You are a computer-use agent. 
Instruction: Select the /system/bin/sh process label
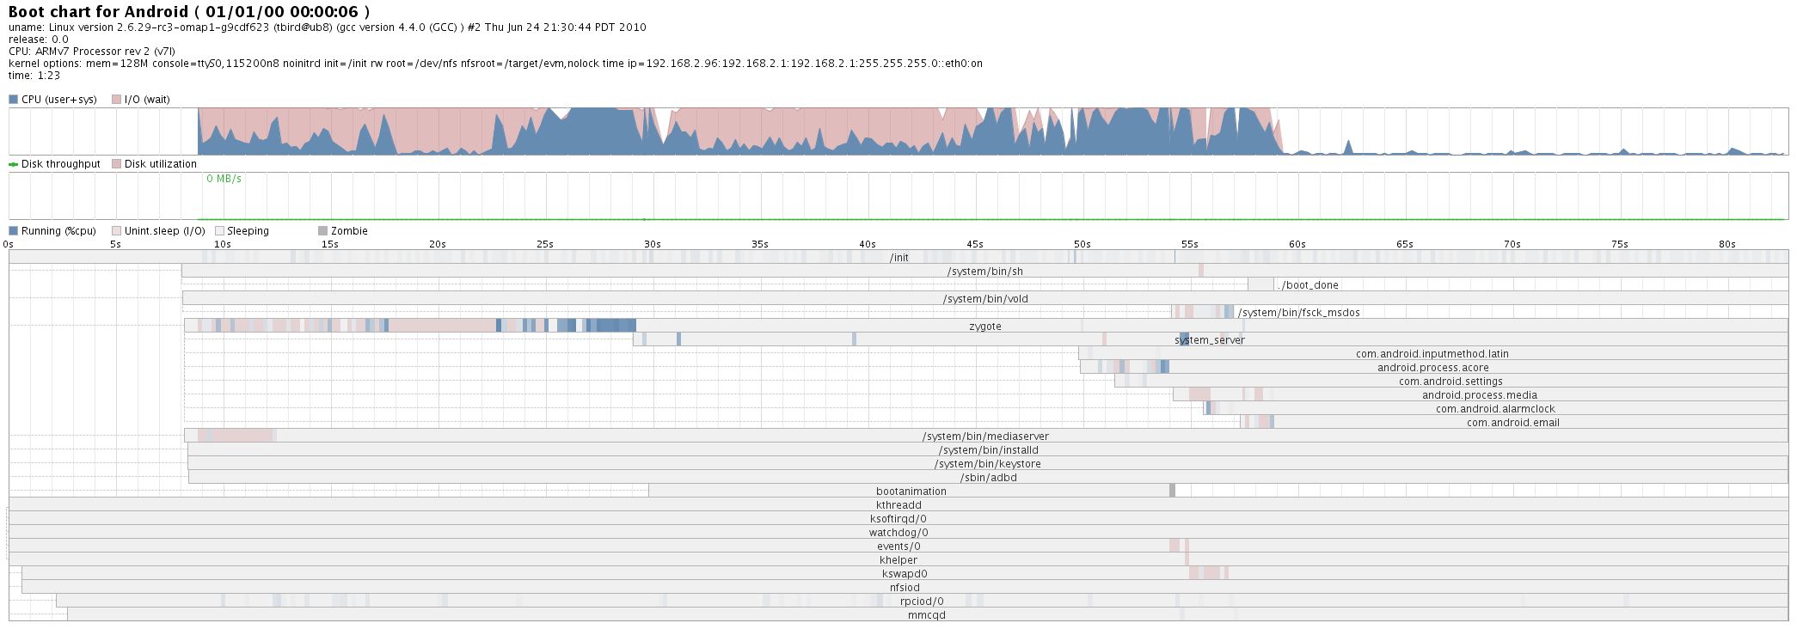[x=984, y=272]
